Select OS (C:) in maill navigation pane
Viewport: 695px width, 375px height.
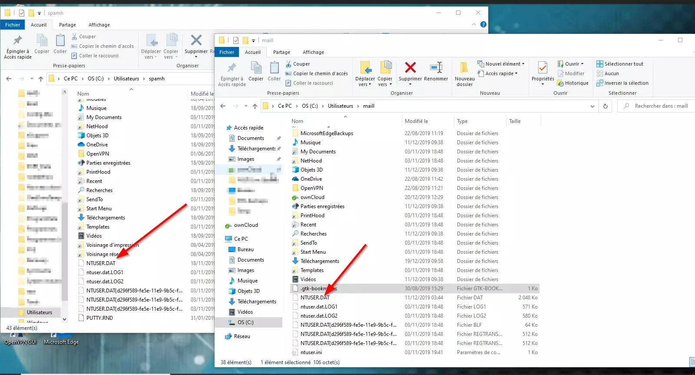245,322
